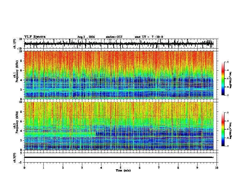Click the "4" minute tick on time axis
Viewport: 244px width, 188px height.
101,168
